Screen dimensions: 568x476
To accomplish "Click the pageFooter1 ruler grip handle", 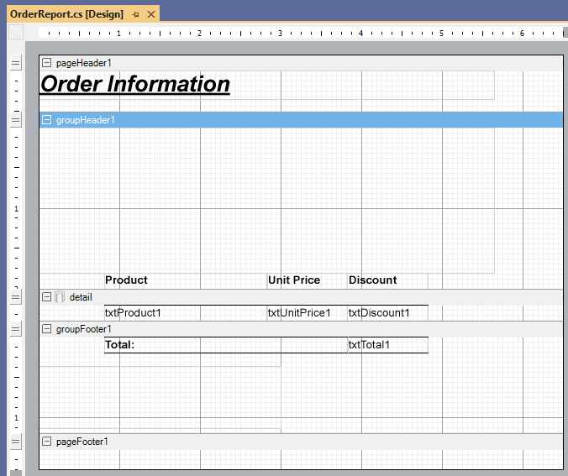I will click(x=15, y=442).
